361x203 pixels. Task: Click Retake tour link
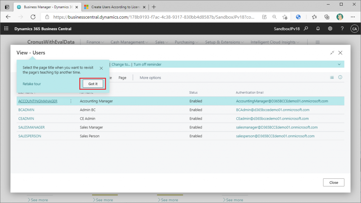(x=31, y=84)
